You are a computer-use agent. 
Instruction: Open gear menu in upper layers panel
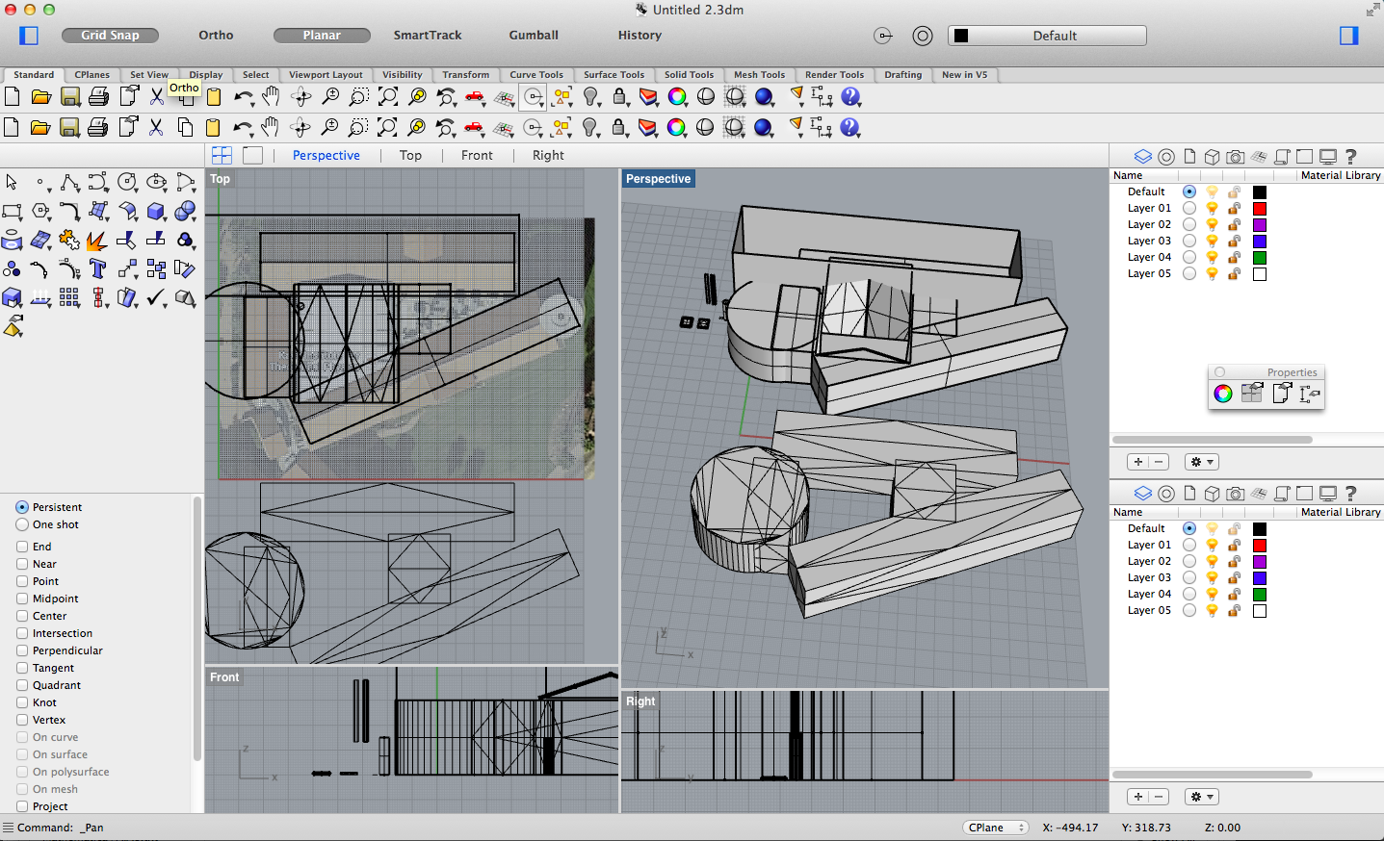coord(1201,462)
